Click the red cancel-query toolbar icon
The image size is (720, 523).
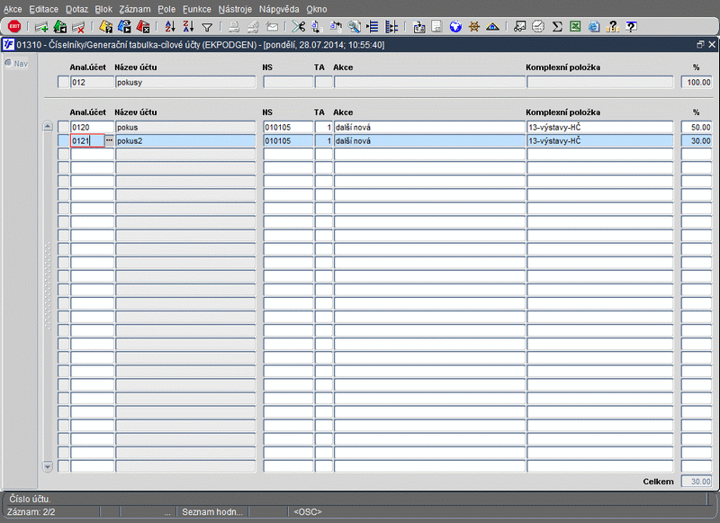(x=143, y=27)
